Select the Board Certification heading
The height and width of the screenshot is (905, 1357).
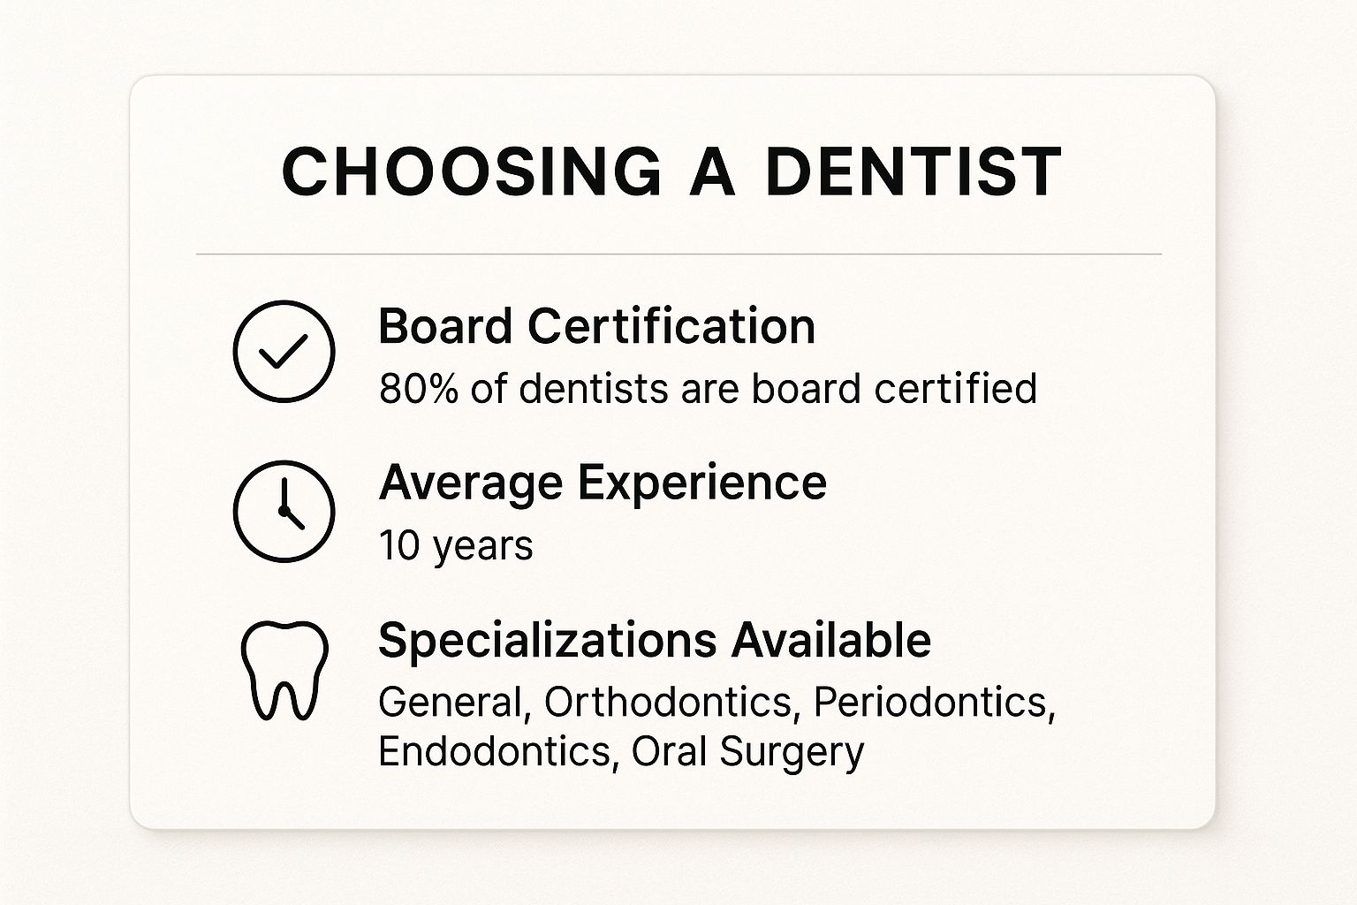tap(596, 326)
